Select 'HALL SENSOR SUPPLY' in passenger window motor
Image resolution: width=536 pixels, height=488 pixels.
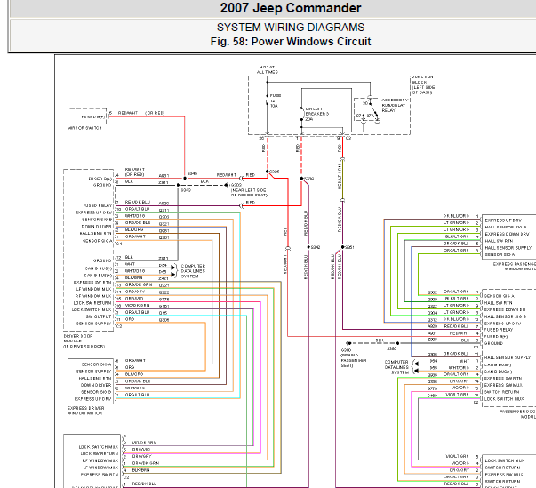508,248
